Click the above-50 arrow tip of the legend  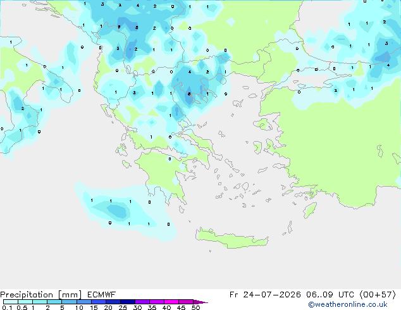200,302
